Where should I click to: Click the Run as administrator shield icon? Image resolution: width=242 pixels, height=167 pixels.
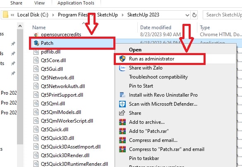click(x=122, y=59)
